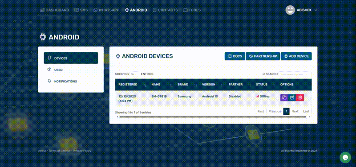Go to First page

point(261,112)
